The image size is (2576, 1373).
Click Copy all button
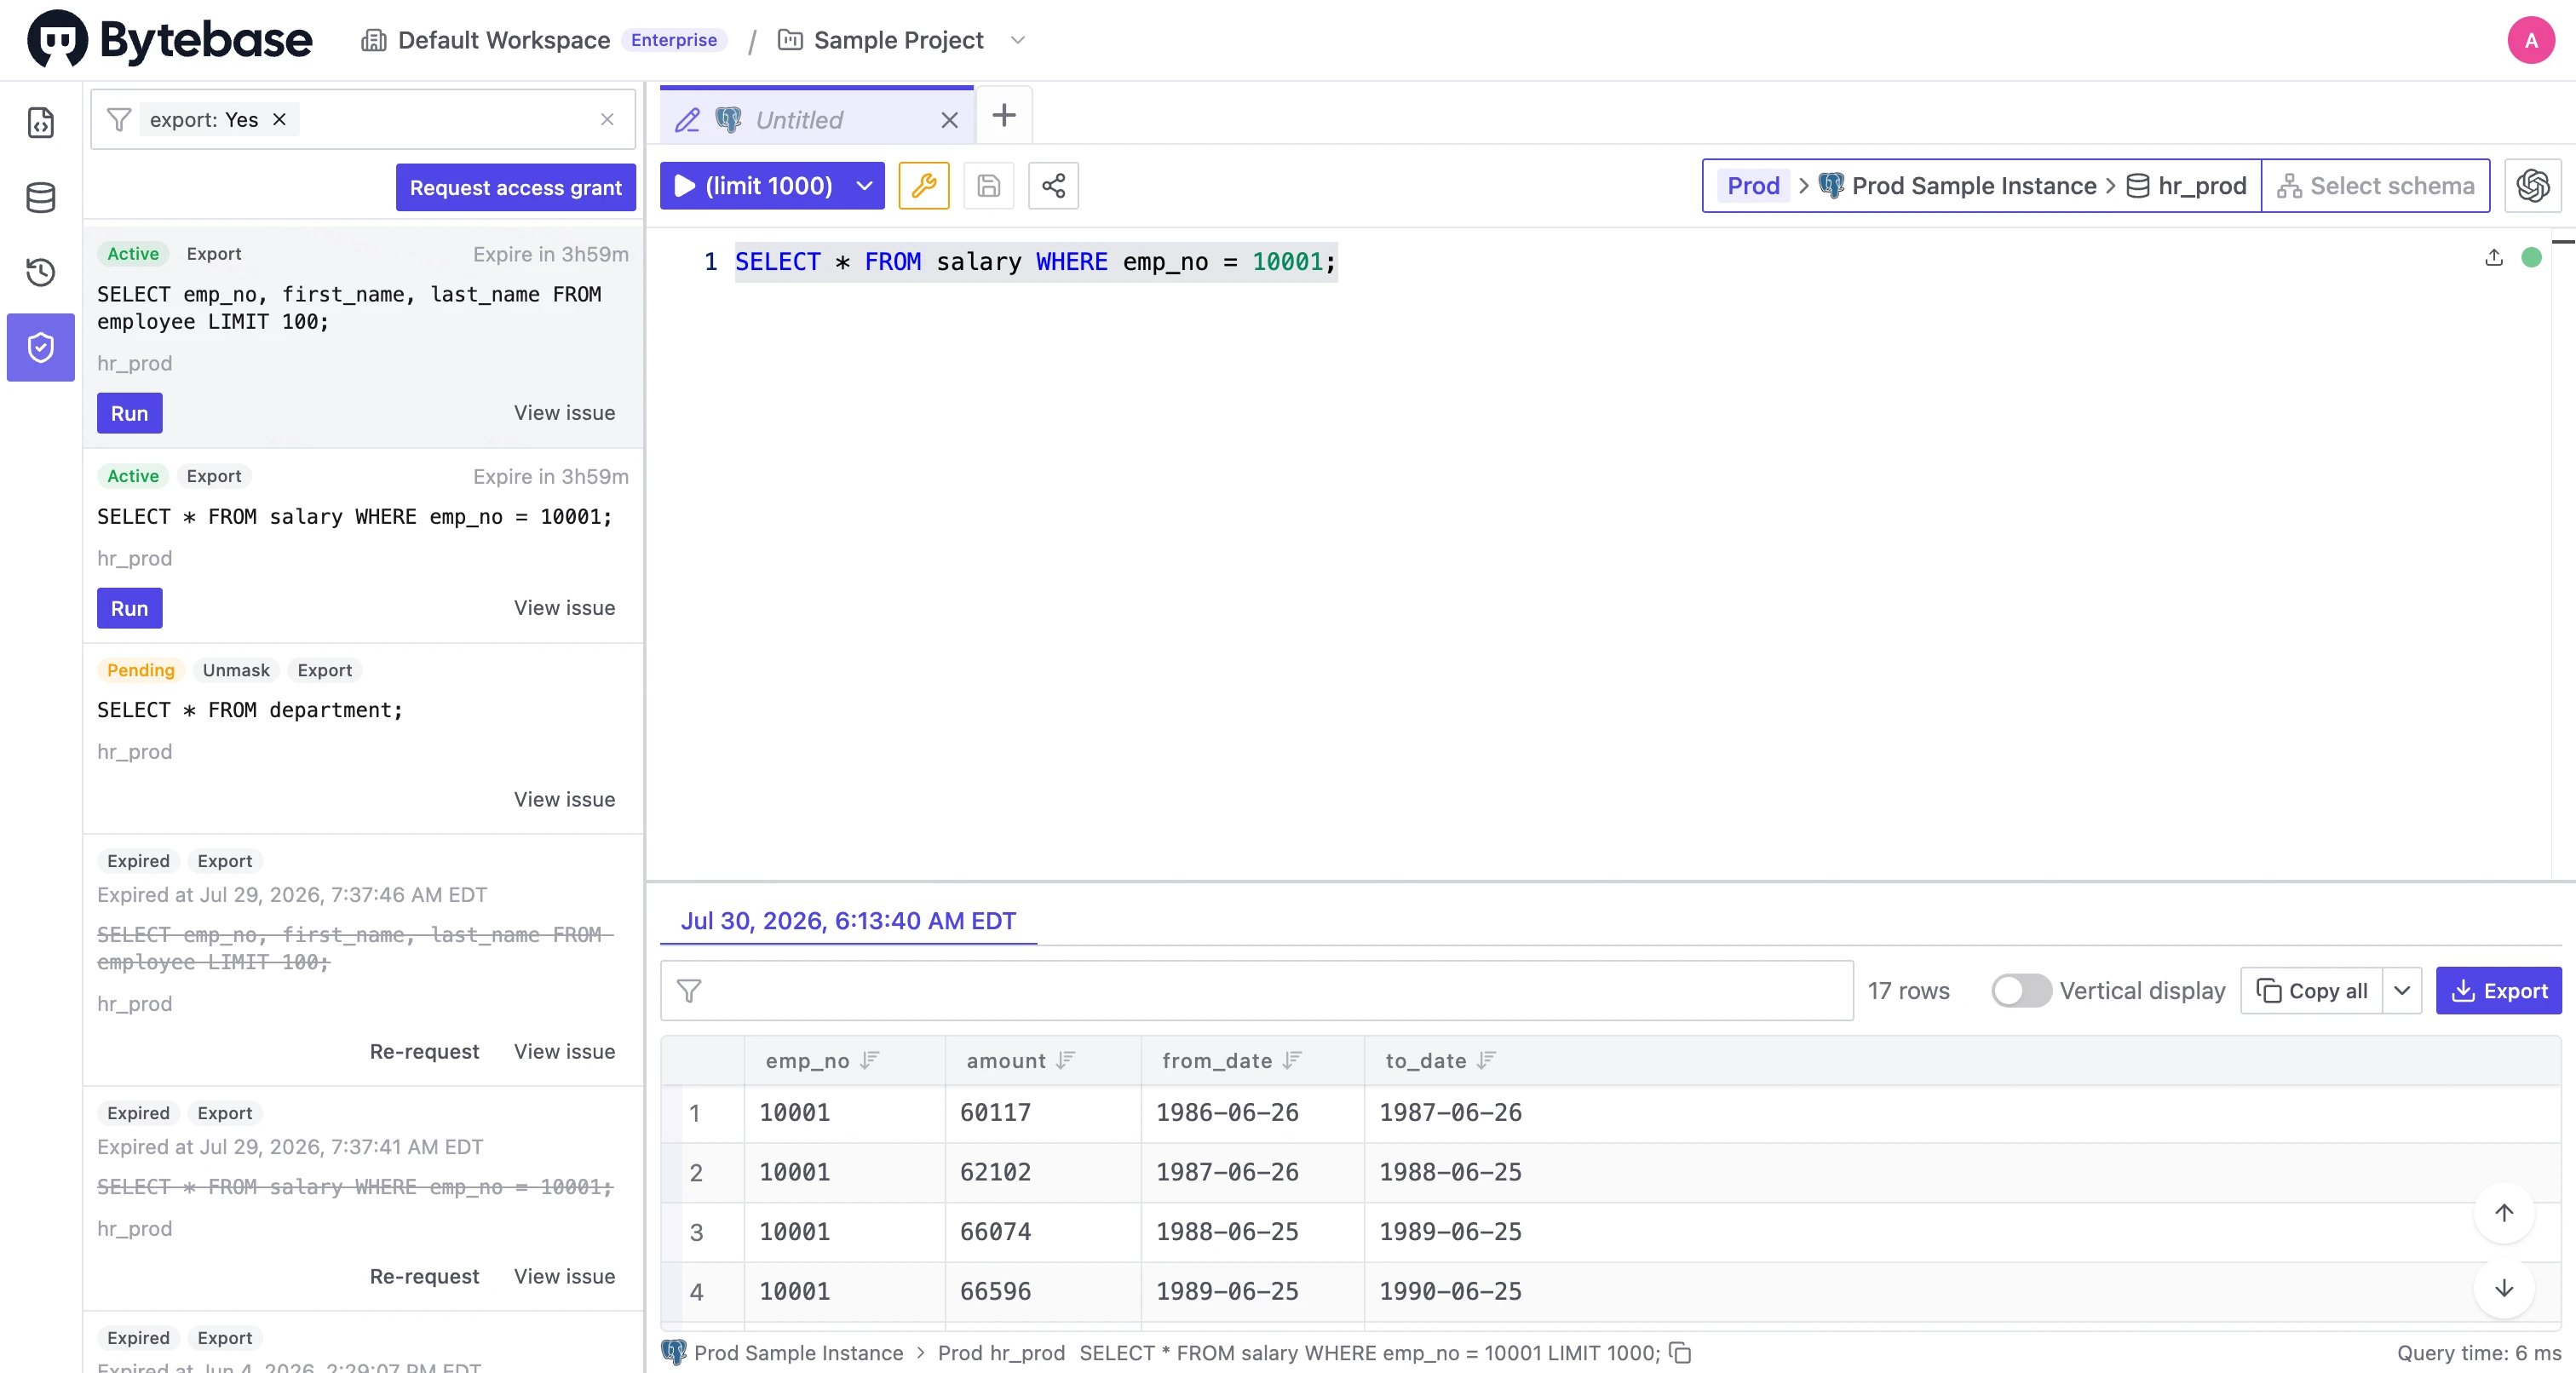point(2312,990)
